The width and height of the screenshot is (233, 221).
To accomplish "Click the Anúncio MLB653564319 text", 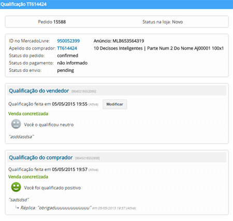I will pos(119,41).
